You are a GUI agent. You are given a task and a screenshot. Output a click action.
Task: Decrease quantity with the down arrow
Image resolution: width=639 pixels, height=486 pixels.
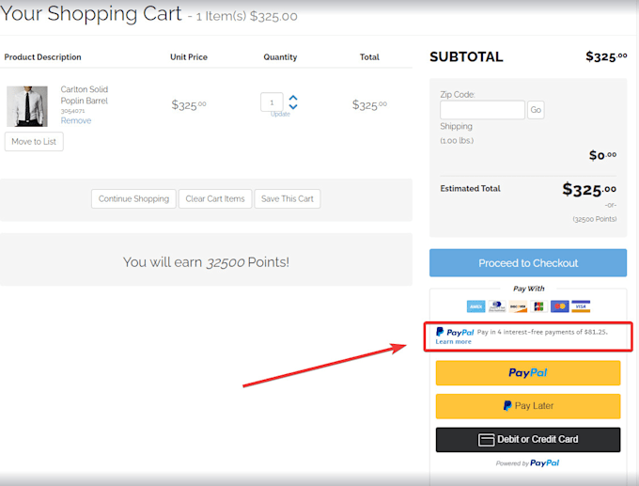293,106
